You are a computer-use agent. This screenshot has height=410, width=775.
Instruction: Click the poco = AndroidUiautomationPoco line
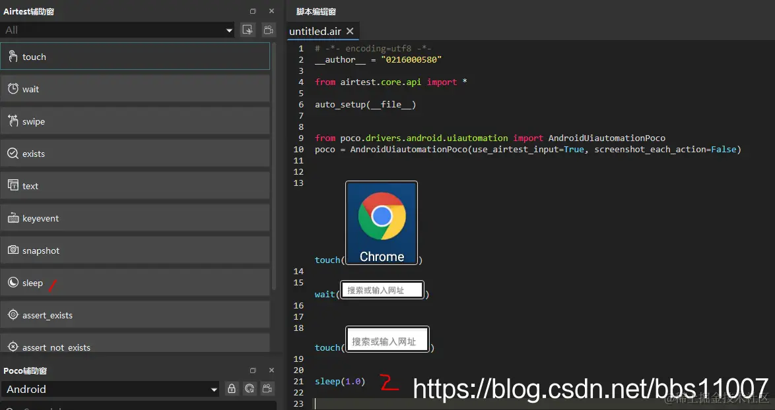pyautogui.click(x=528, y=150)
